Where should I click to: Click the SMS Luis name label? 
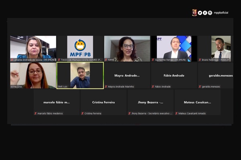coord(63,87)
